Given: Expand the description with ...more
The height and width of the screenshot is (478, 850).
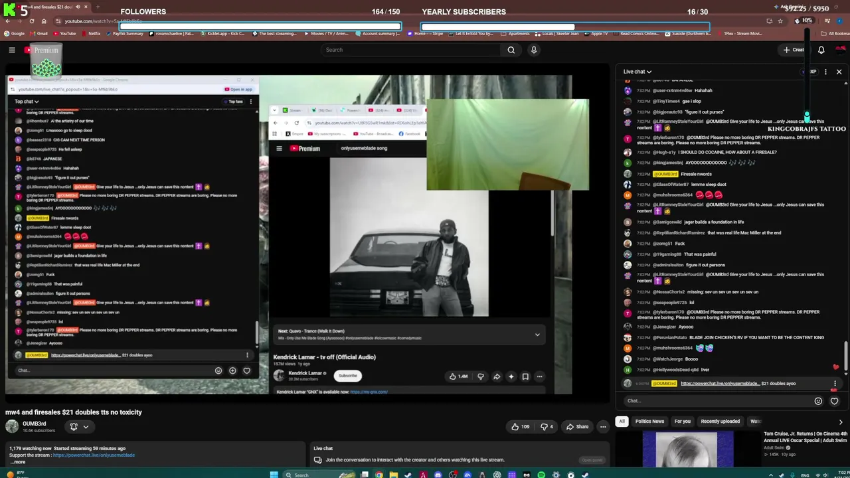Looking at the screenshot, I should point(18,462).
